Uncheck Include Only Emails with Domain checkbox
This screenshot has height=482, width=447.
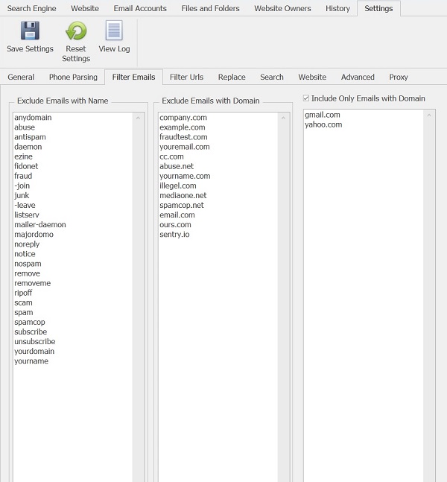(306, 98)
